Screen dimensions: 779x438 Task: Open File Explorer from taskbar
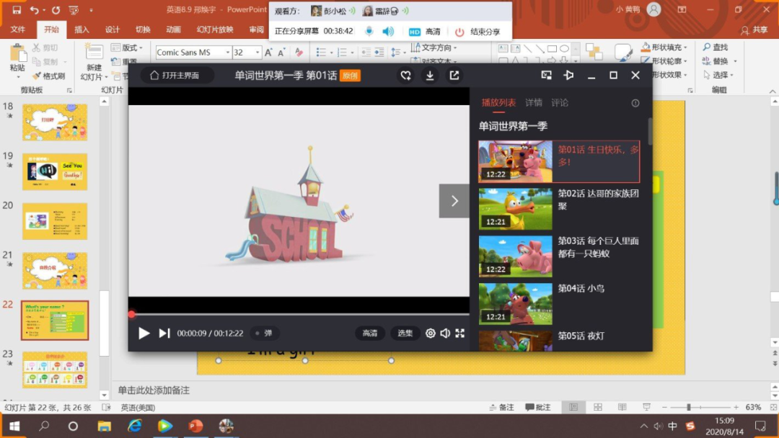(x=105, y=426)
